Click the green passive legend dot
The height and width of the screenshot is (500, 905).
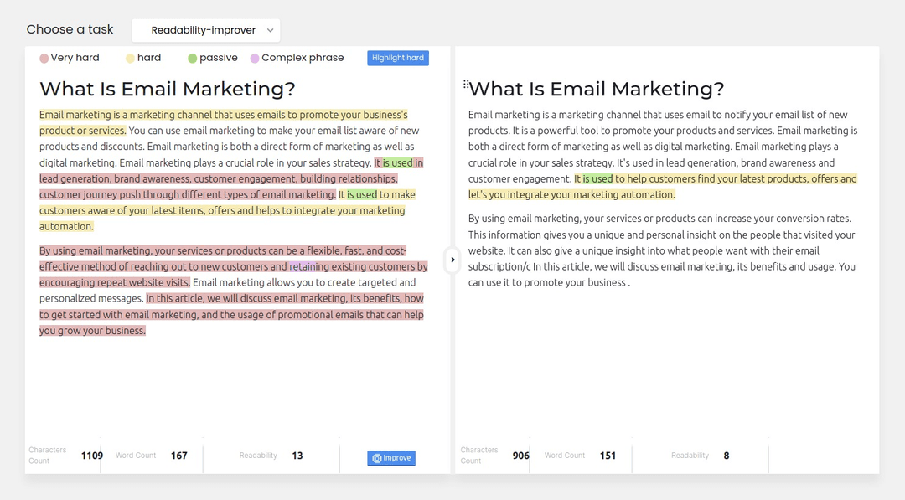point(192,59)
